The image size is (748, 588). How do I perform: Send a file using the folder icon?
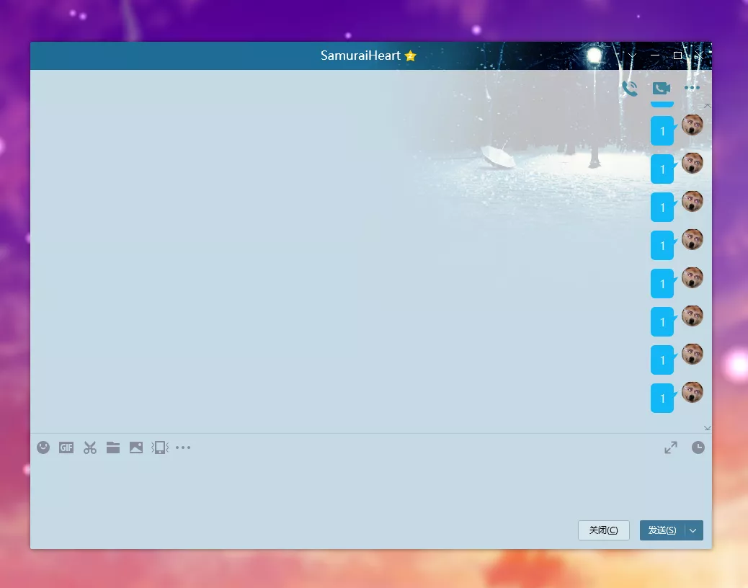coord(113,447)
